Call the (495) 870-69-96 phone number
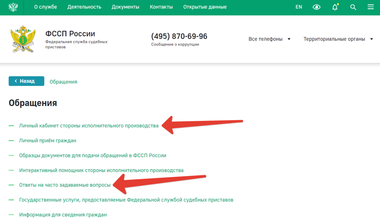This screenshot has height=223, width=380. pyautogui.click(x=179, y=36)
